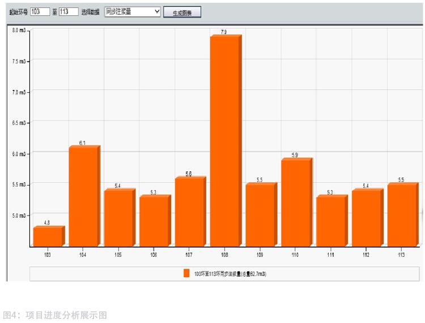Click the ending ring number field showing 113
425x323 pixels.
(68, 11)
